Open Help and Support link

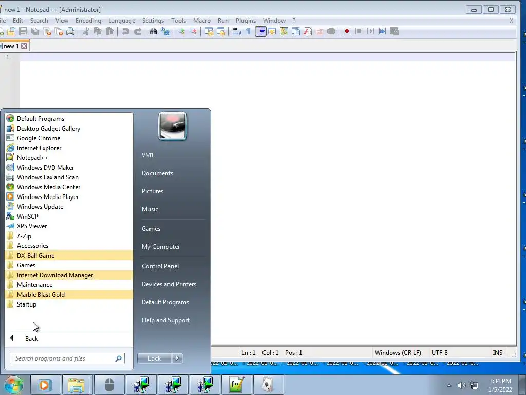[x=165, y=320]
